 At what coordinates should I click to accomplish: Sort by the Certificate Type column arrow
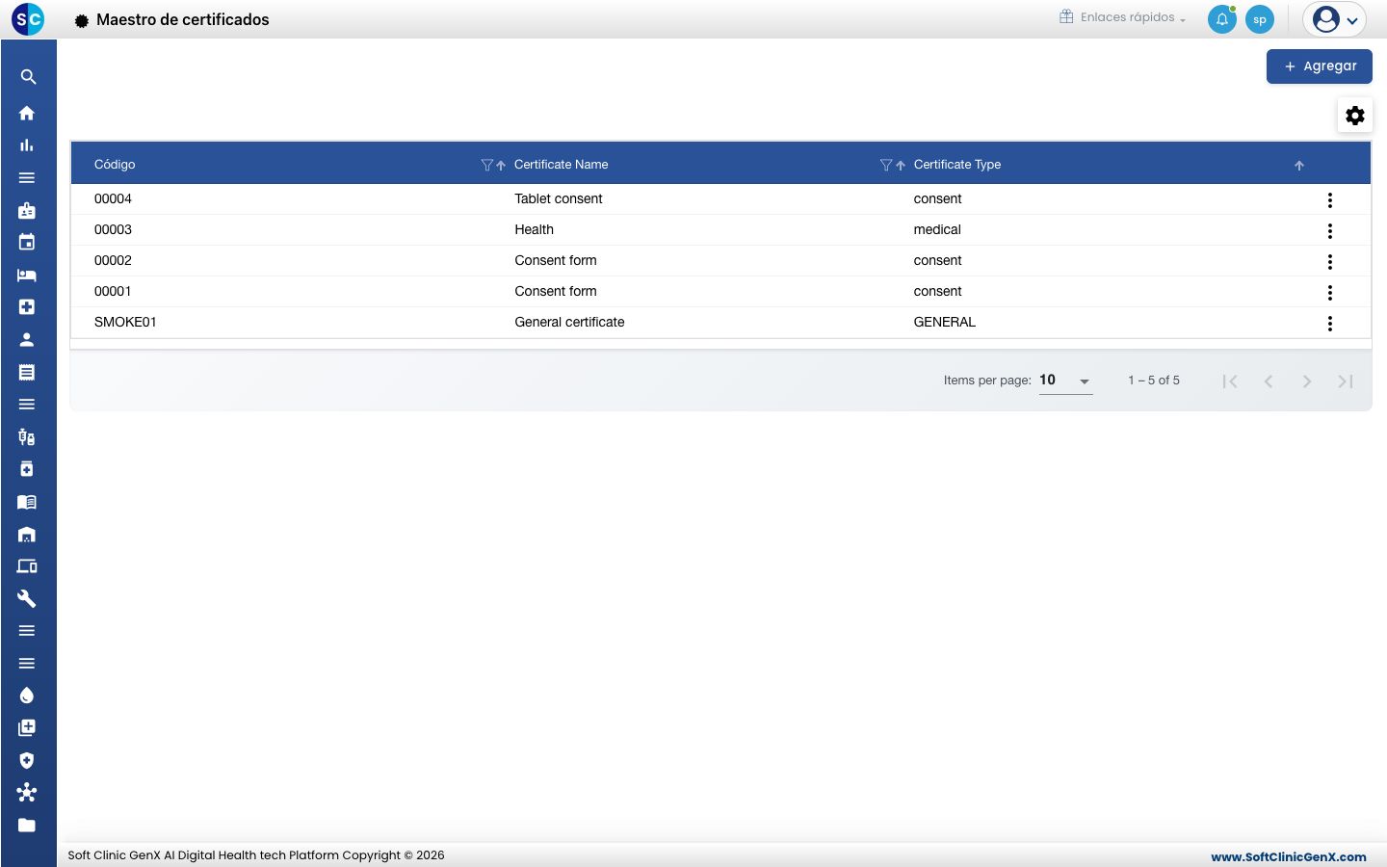pyautogui.click(x=1299, y=166)
